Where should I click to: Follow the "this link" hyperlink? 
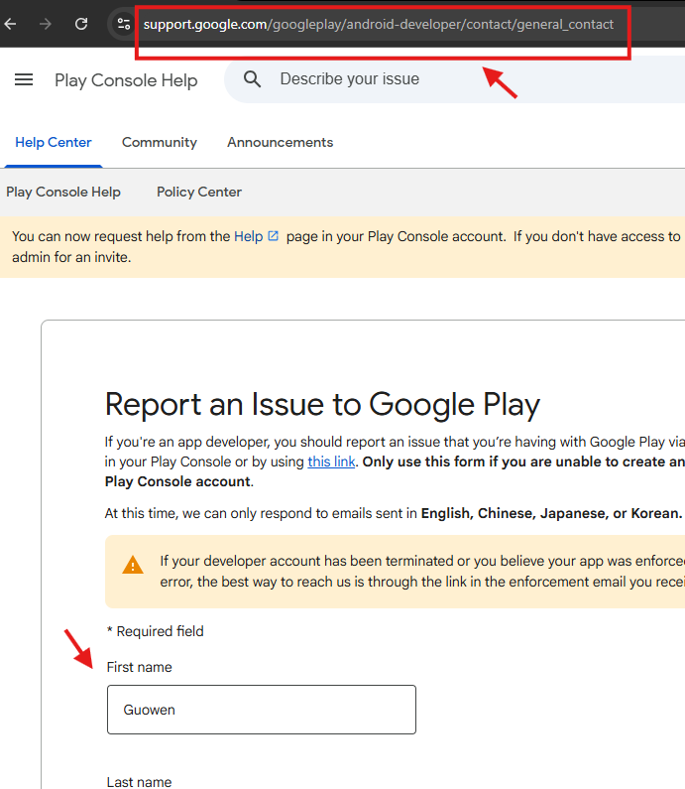[x=331, y=461]
